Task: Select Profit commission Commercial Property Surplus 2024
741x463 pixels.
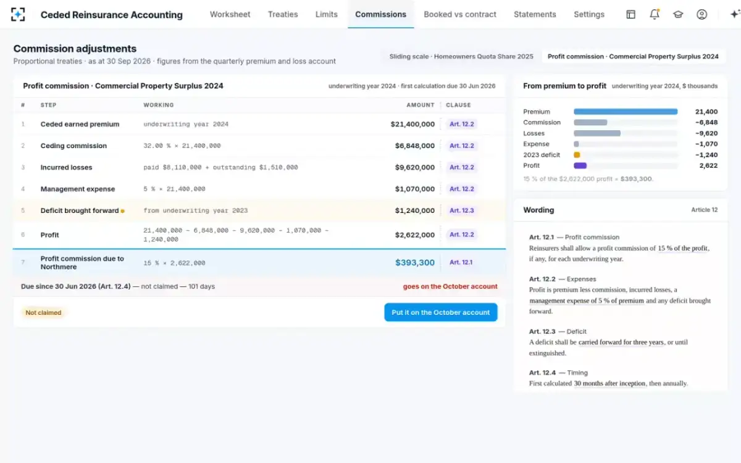Action: (633, 56)
